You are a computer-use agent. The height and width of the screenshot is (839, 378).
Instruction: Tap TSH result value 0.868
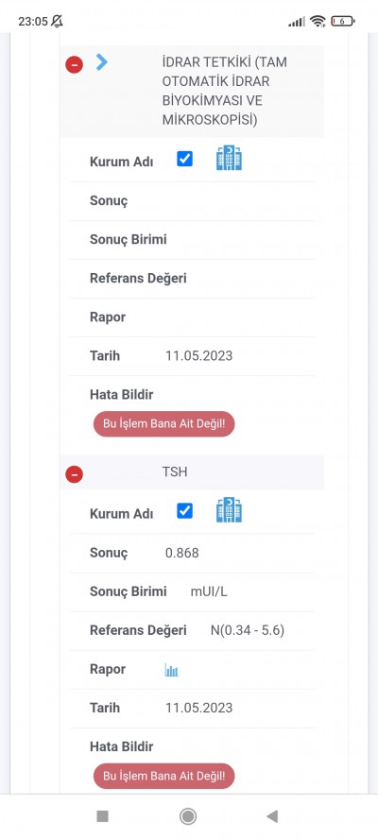coord(182,553)
